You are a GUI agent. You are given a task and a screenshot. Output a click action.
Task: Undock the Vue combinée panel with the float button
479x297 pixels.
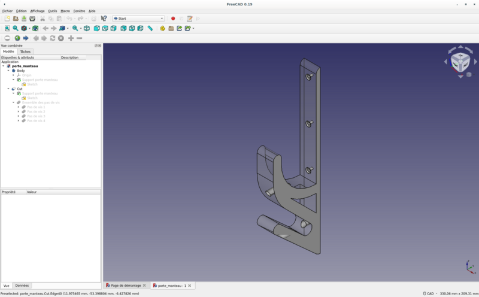tap(96, 46)
